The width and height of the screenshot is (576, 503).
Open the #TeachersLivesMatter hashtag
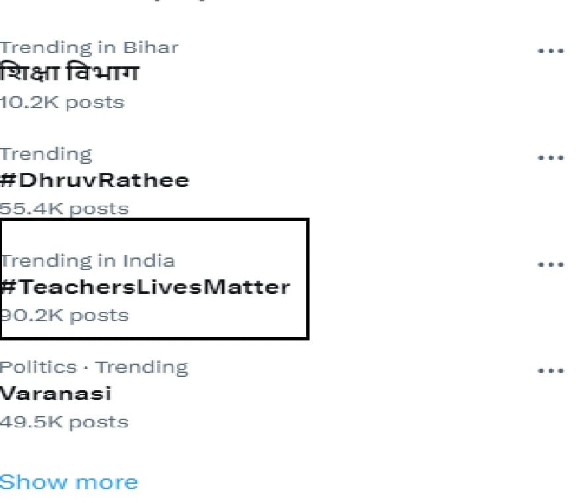click(x=145, y=287)
